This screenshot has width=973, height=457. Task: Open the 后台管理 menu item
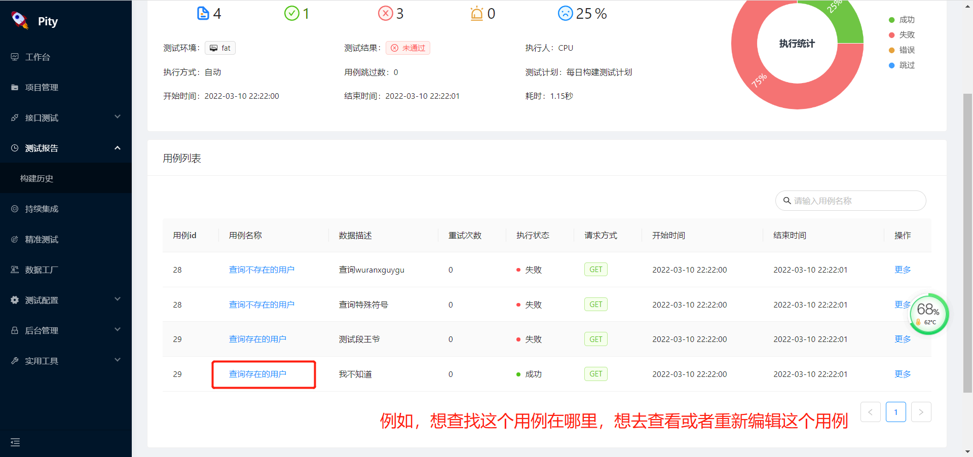[42, 330]
